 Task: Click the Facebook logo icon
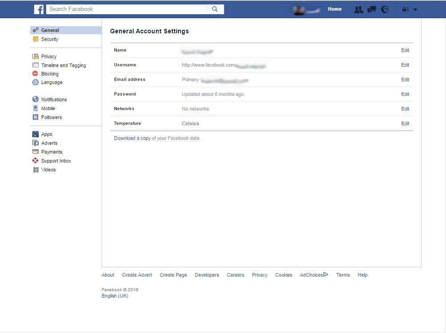[x=39, y=9]
